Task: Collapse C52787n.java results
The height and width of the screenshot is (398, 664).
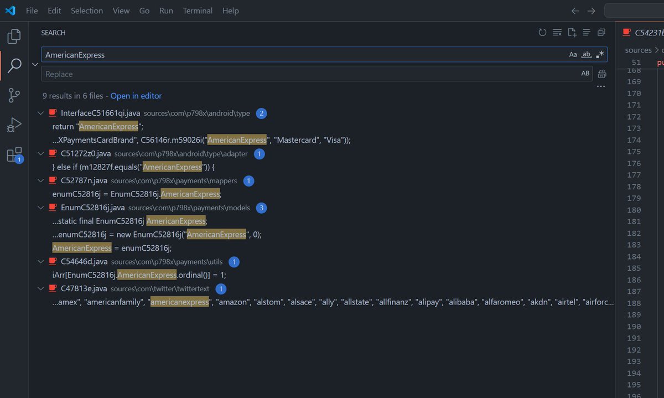Action: (40, 180)
